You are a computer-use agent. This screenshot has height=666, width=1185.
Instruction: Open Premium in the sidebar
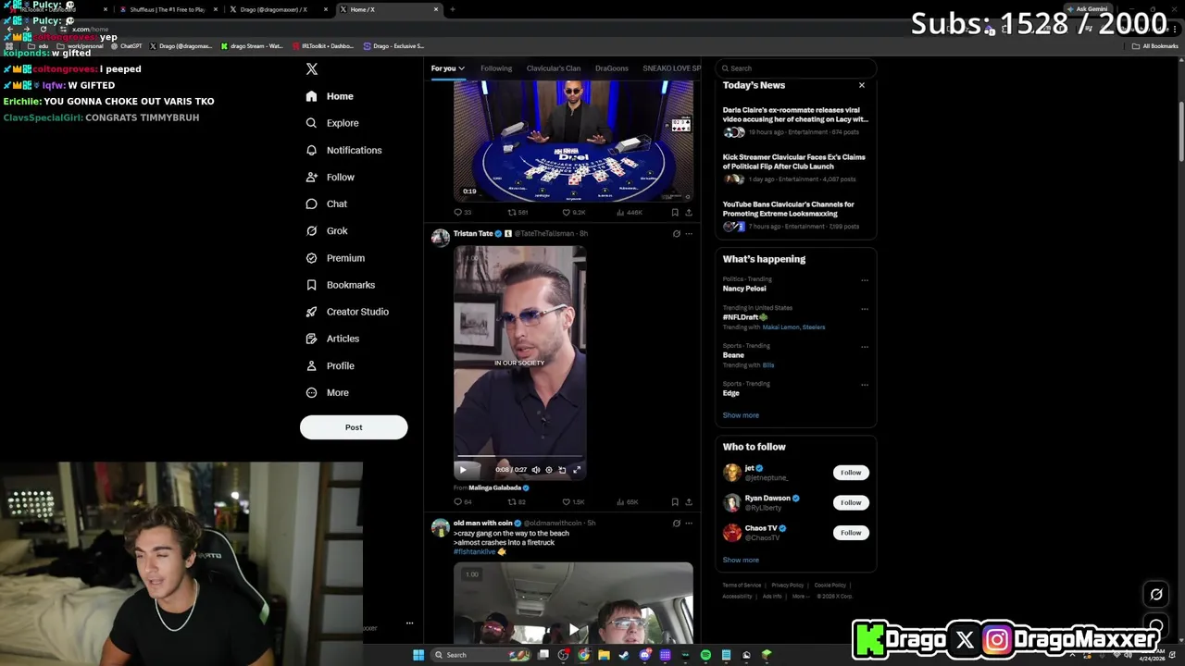click(335, 258)
